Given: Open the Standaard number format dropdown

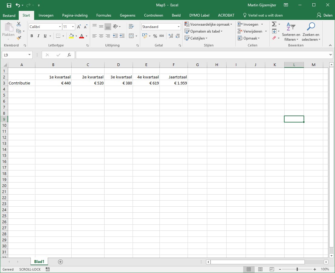Looking at the screenshot, I should 179,27.
